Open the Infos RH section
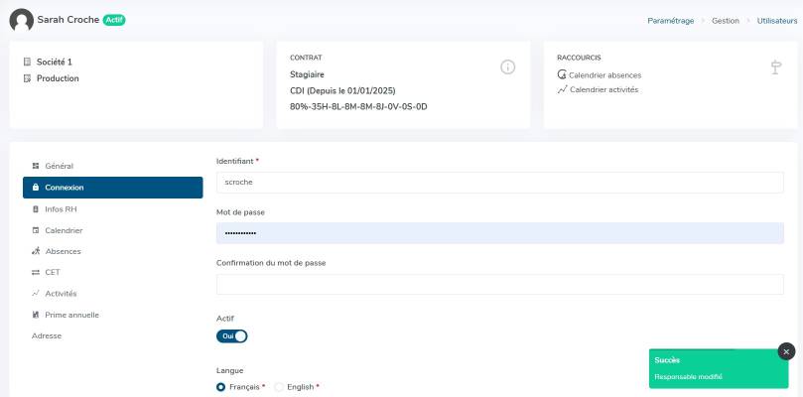This screenshot has width=803, height=397. tap(61, 209)
